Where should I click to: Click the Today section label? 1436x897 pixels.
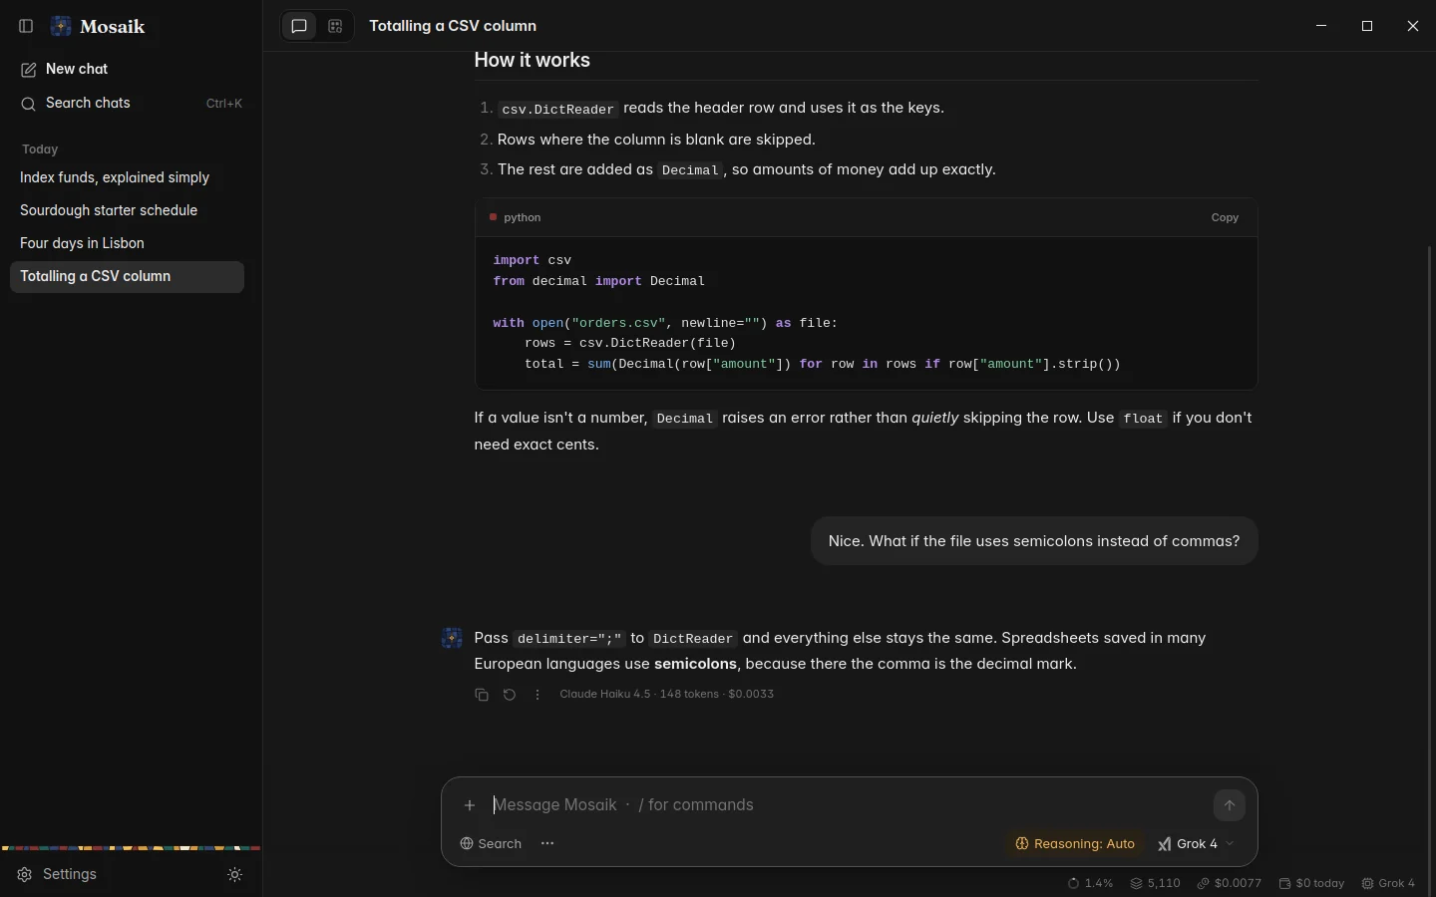(40, 149)
